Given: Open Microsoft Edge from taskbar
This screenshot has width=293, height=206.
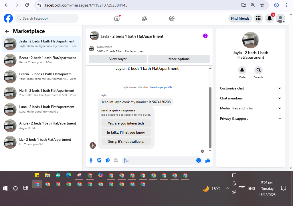Looking at the screenshot, I should coord(69,175).
